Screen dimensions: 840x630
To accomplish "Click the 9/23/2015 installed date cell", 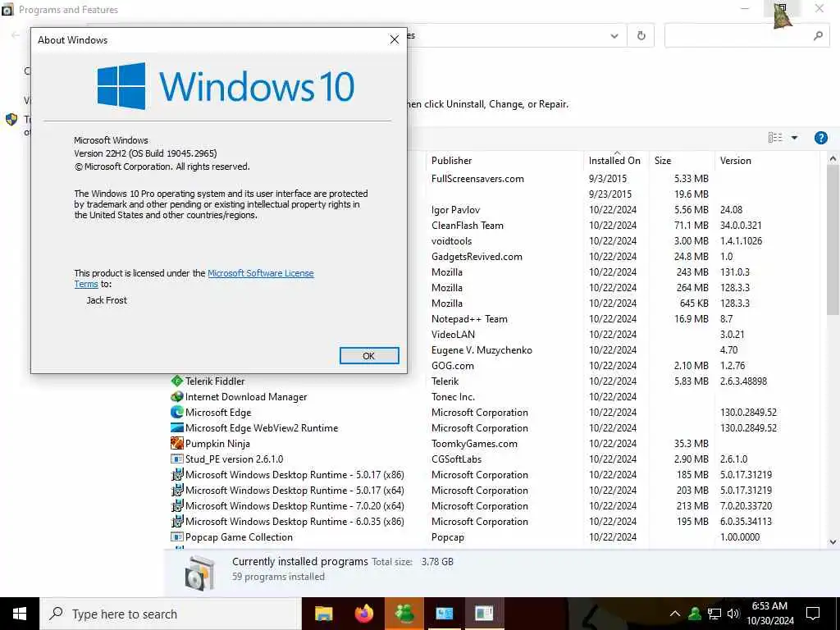I will pos(610,194).
